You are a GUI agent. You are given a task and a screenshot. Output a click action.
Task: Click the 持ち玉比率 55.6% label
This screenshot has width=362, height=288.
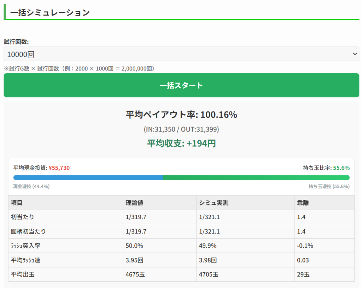pos(326,168)
